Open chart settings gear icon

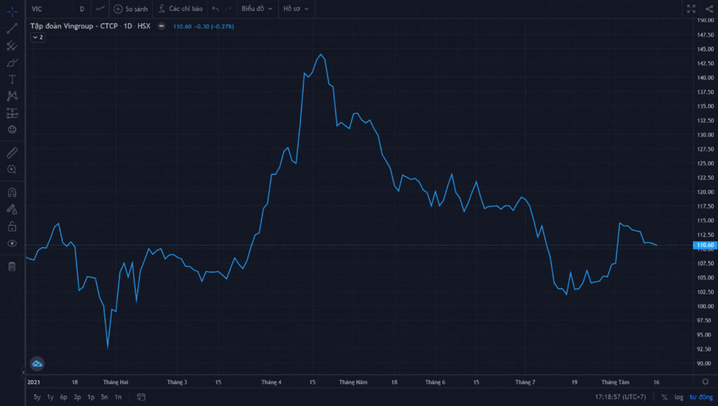point(705,381)
